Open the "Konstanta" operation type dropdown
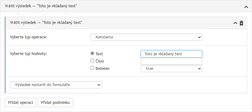252x112 pixels. pos(146,37)
